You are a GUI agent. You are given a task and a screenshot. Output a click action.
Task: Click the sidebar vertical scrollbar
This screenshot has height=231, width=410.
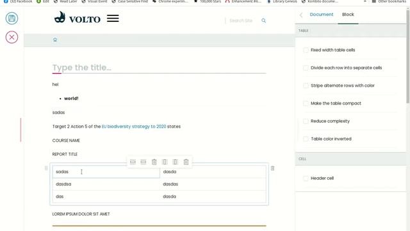(408, 56)
